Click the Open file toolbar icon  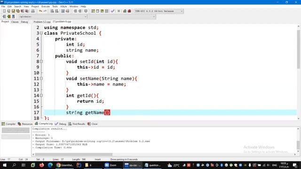point(8,11)
